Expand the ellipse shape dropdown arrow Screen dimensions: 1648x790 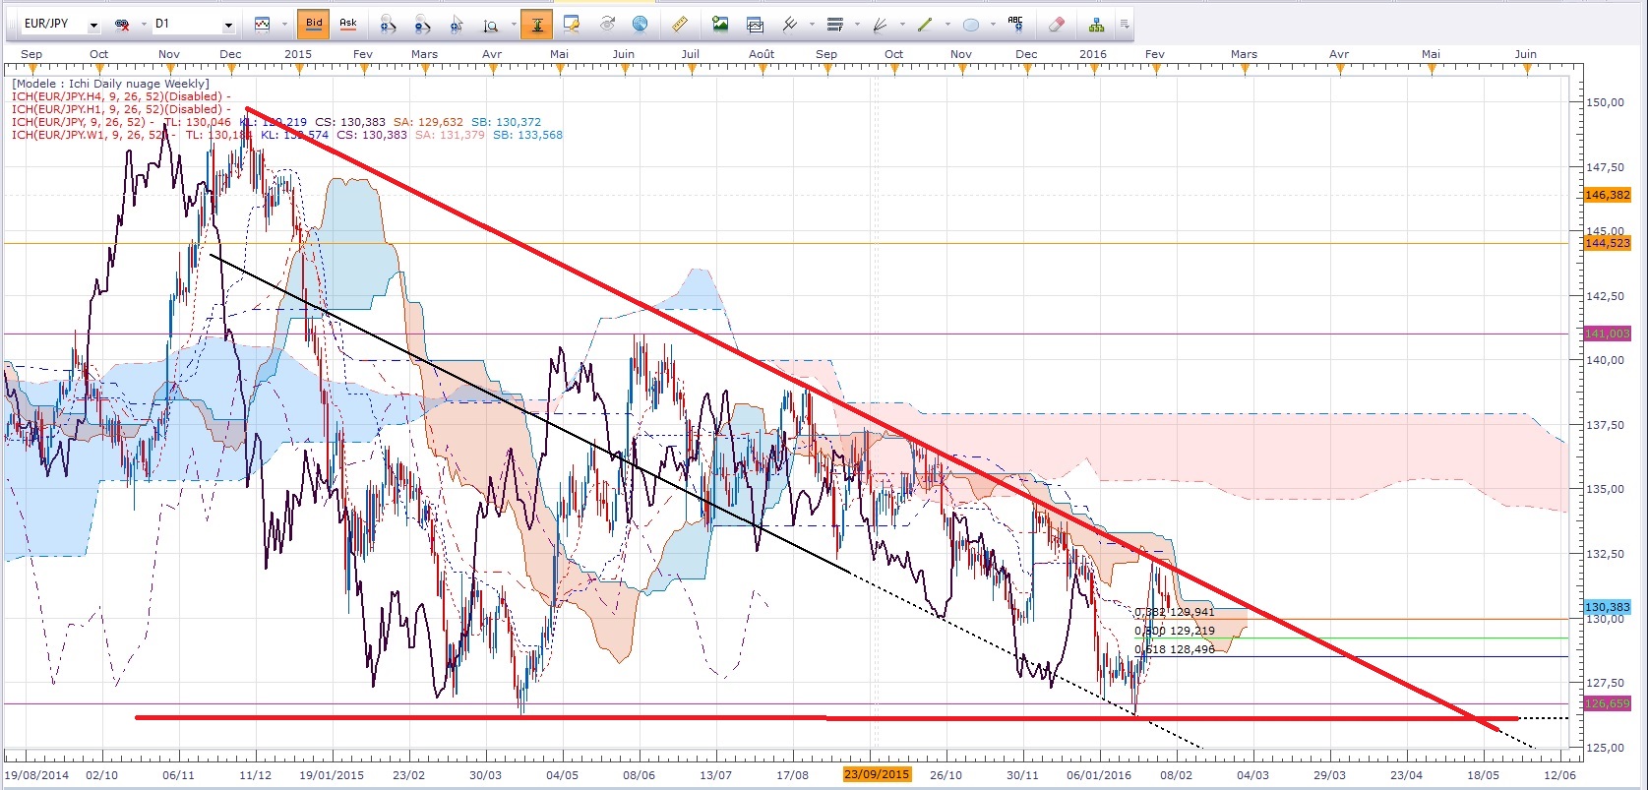993,24
